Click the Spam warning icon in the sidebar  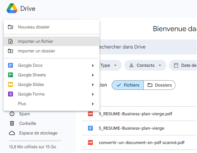click(12, 114)
